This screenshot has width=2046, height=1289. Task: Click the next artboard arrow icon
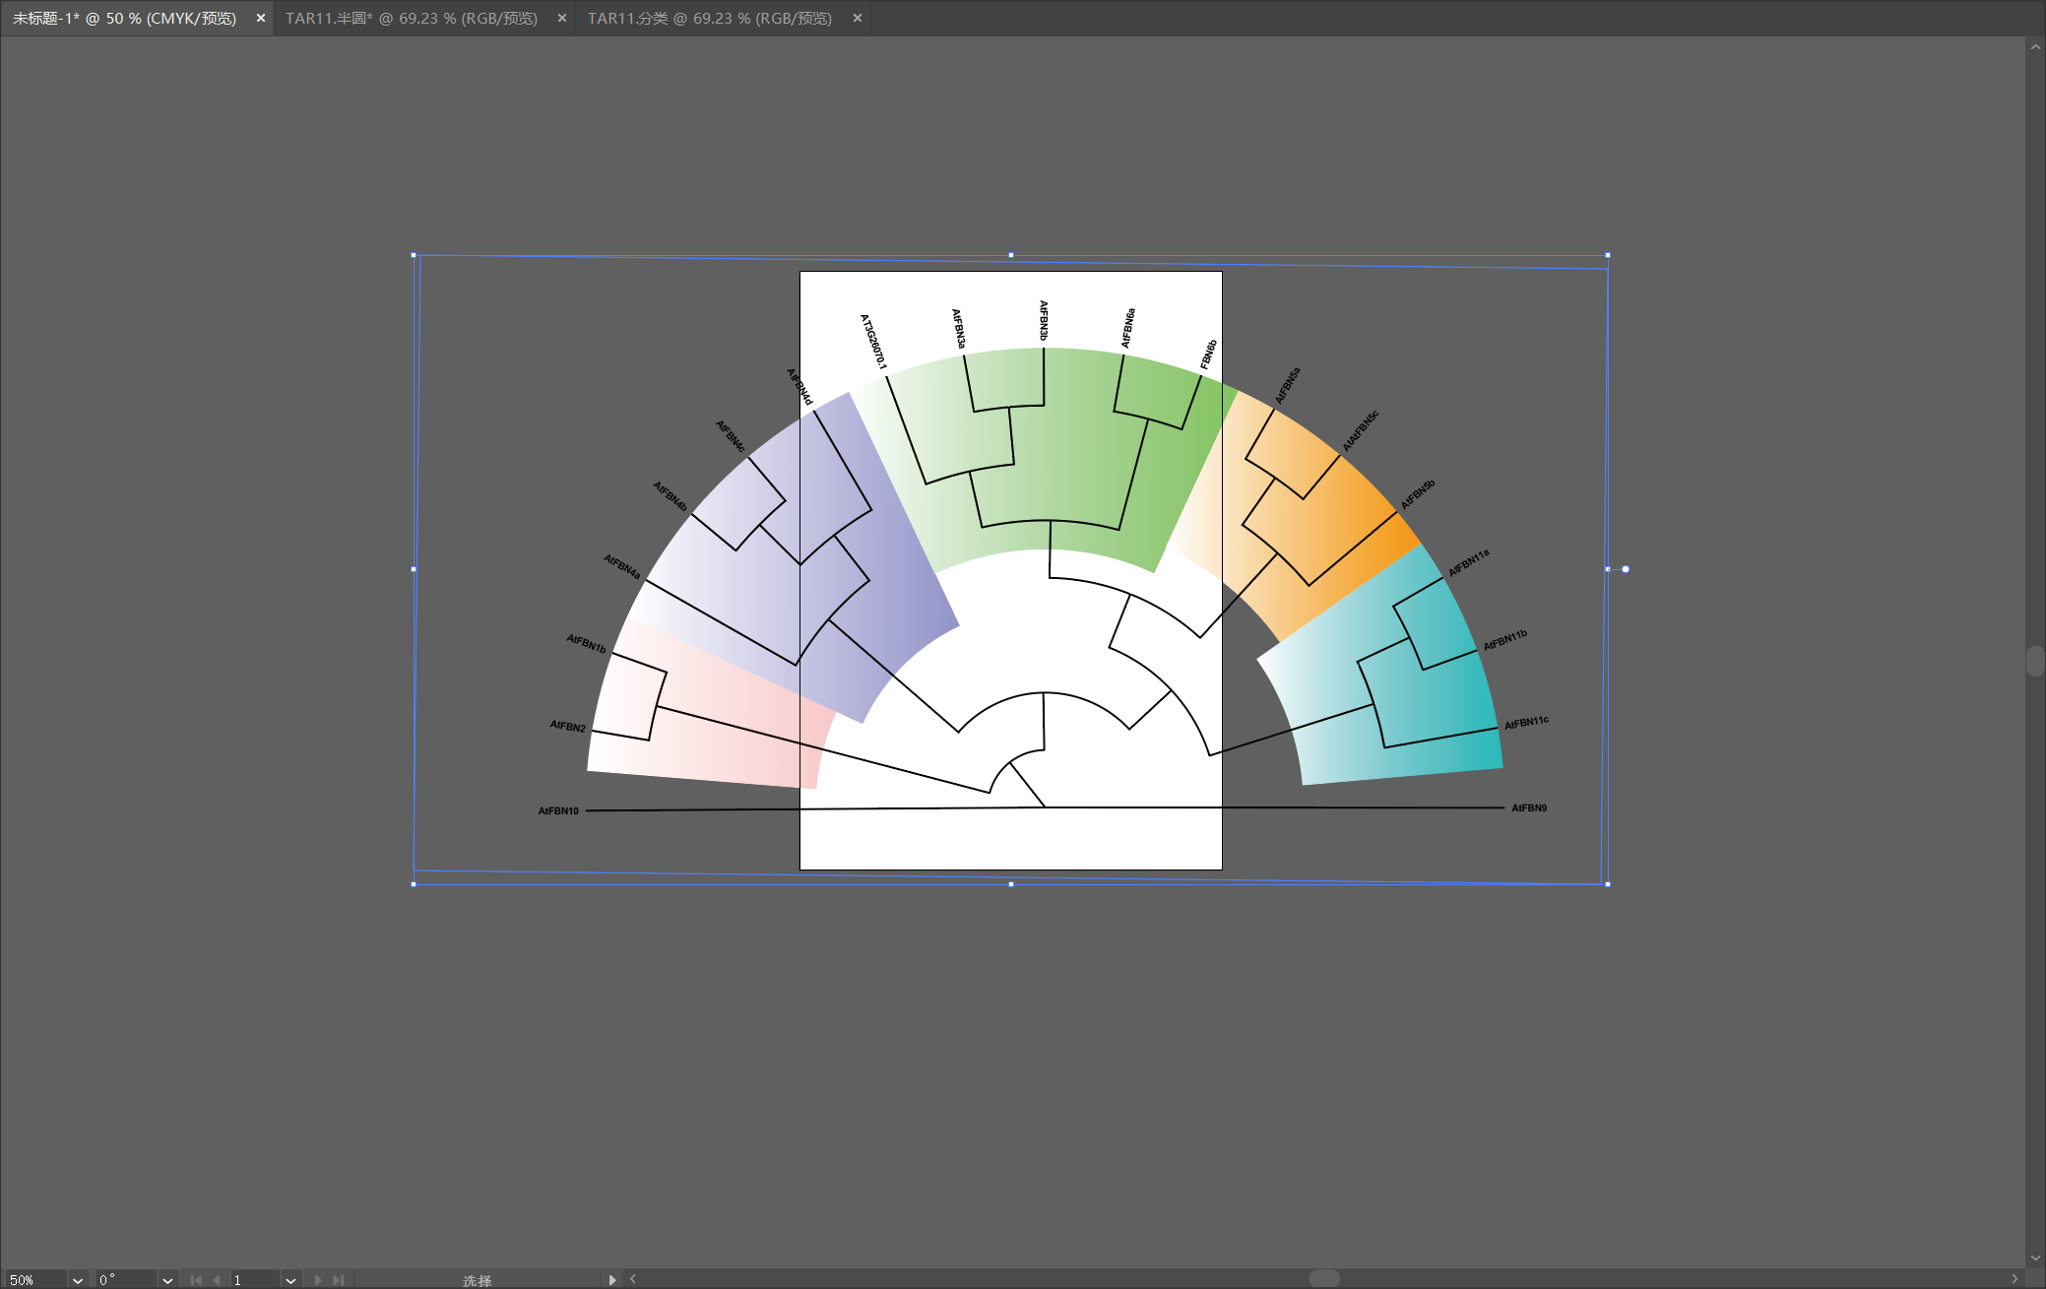pyautogui.click(x=318, y=1280)
